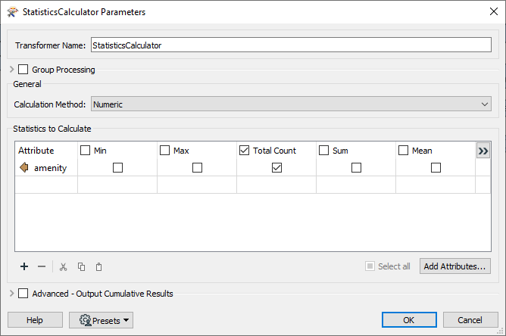Click the amenity attribute arrow icon
This screenshot has height=336, width=506.
click(x=23, y=168)
